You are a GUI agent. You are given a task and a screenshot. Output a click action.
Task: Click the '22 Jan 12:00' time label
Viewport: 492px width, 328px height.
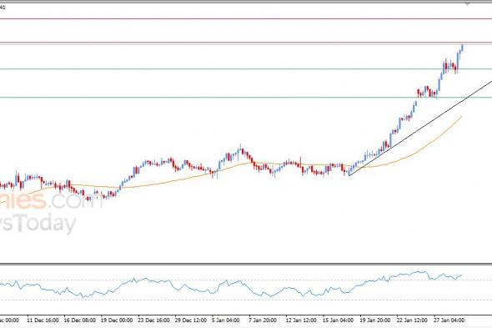point(412,320)
